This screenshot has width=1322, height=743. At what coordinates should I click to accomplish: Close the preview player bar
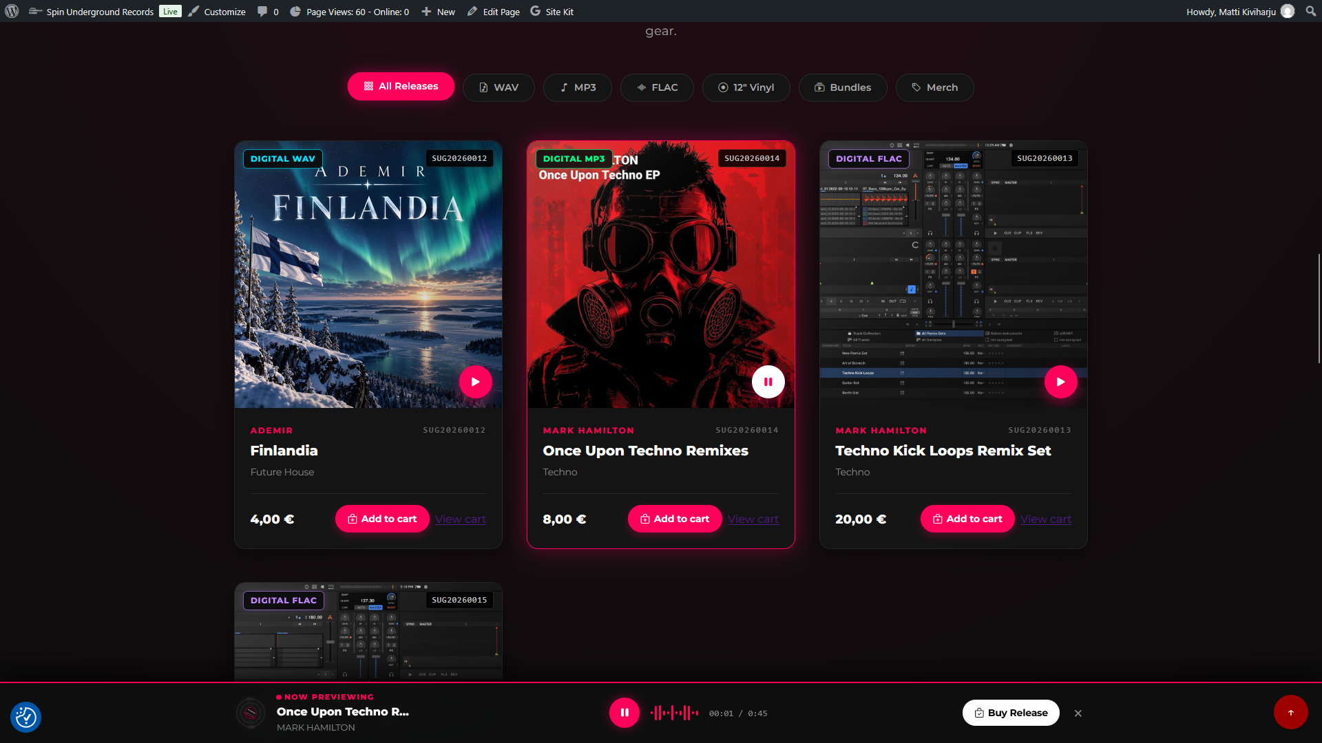point(1078,713)
